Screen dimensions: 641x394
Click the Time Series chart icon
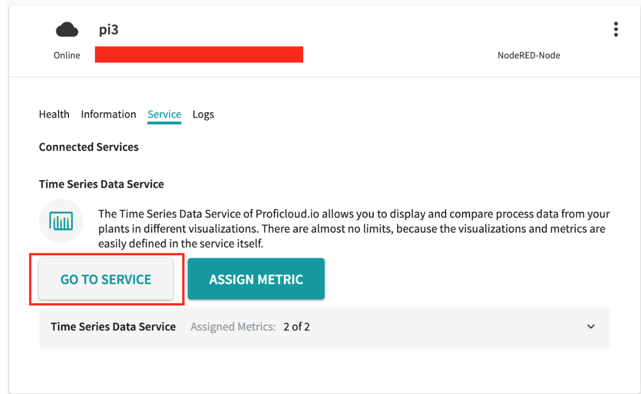pos(61,221)
